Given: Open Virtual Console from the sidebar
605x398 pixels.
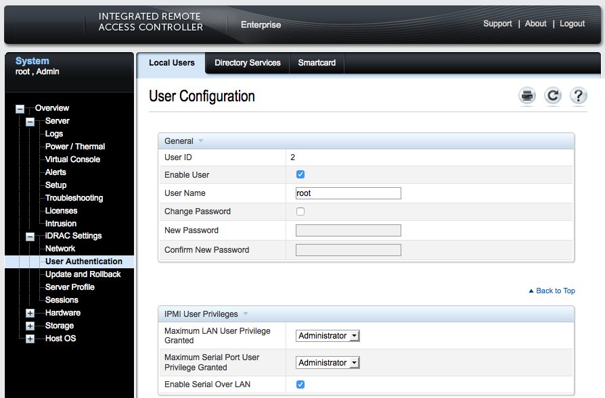Looking at the screenshot, I should [x=72, y=159].
